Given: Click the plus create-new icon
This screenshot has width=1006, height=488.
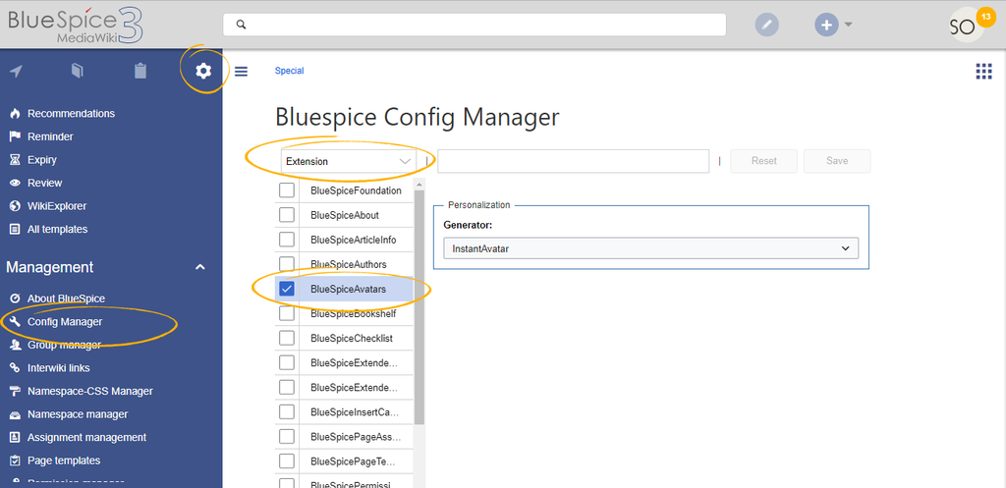Looking at the screenshot, I should [826, 25].
